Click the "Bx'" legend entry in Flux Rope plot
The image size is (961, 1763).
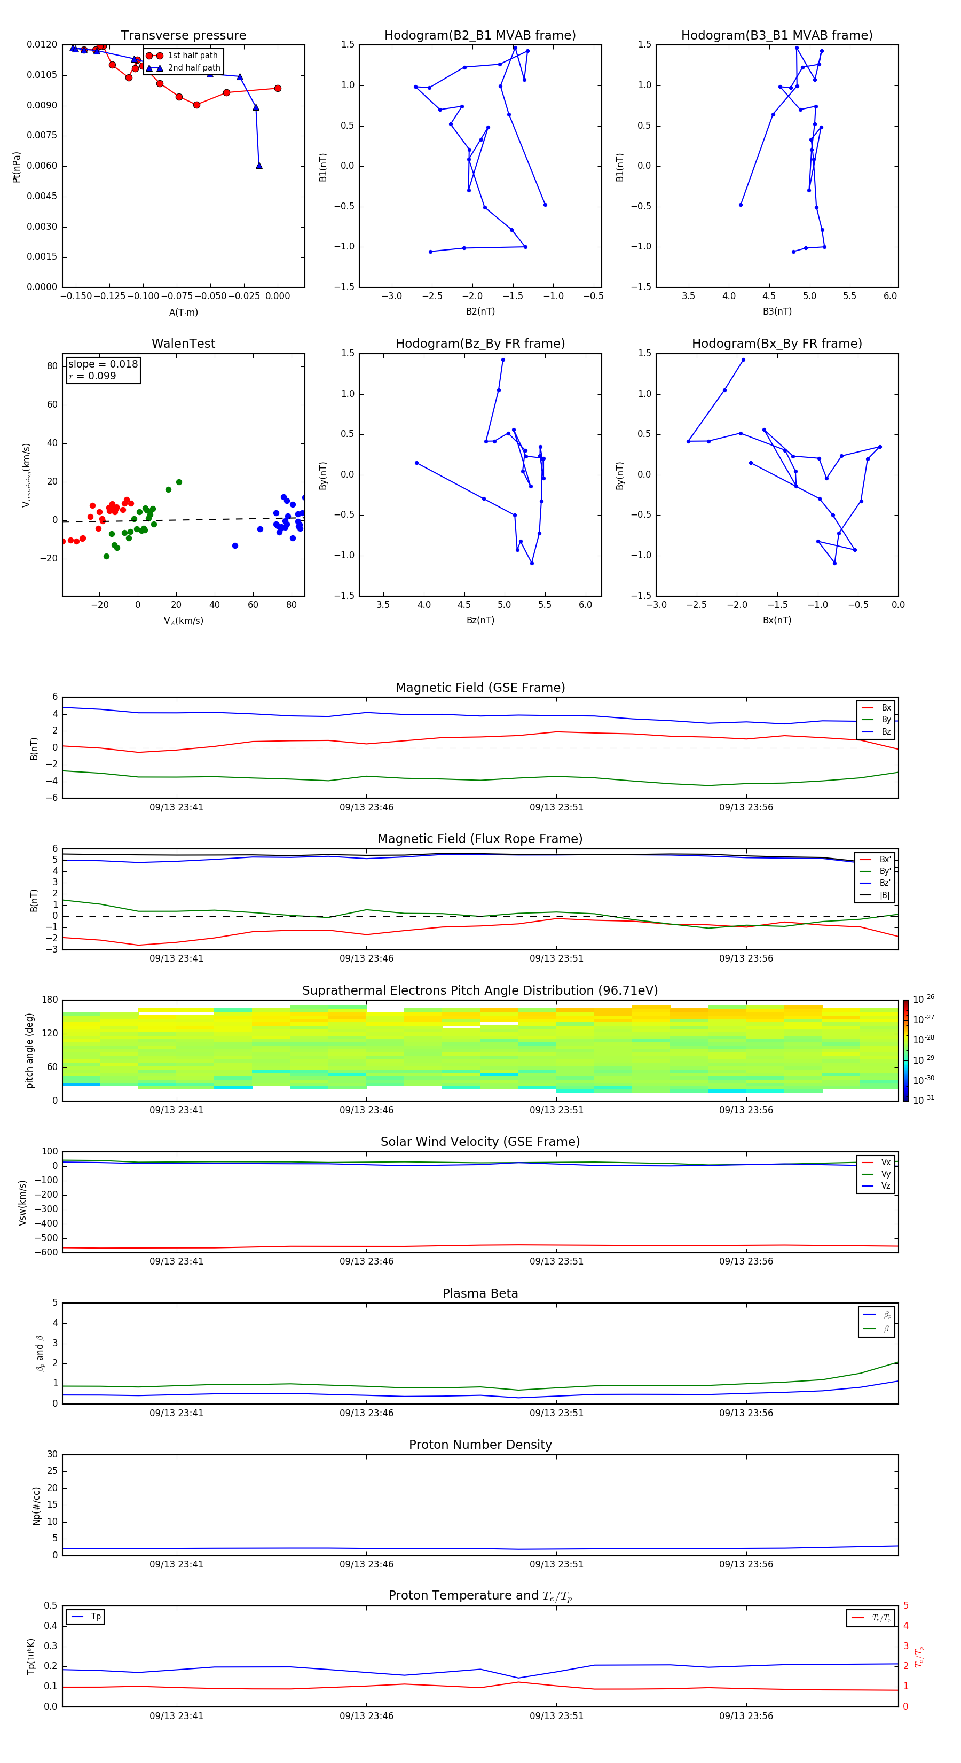pyautogui.click(x=876, y=860)
